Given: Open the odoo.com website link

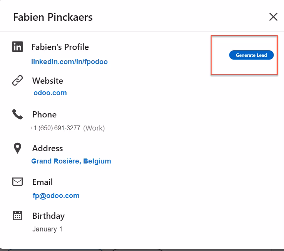Looking at the screenshot, I should tap(50, 93).
